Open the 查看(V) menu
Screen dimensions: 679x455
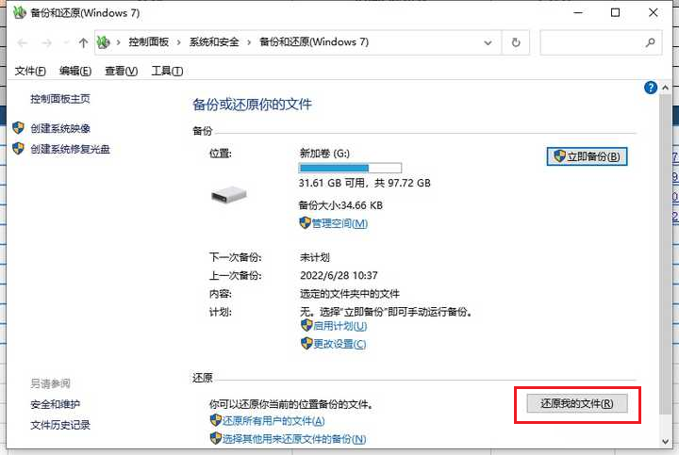point(122,71)
